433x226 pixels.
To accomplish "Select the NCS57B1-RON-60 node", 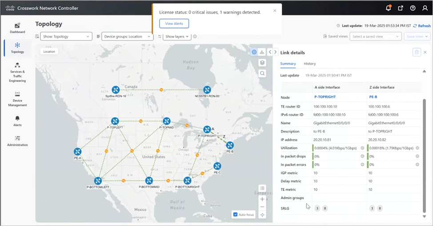I will click(207, 90).
